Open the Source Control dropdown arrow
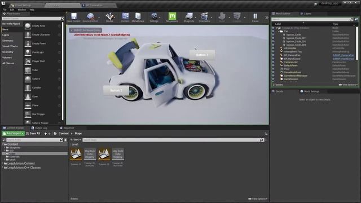Screen dimensions: 361x203 click(99, 17)
